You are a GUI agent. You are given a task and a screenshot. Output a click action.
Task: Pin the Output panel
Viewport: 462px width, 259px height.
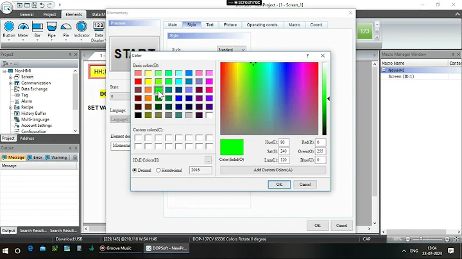pos(70,148)
